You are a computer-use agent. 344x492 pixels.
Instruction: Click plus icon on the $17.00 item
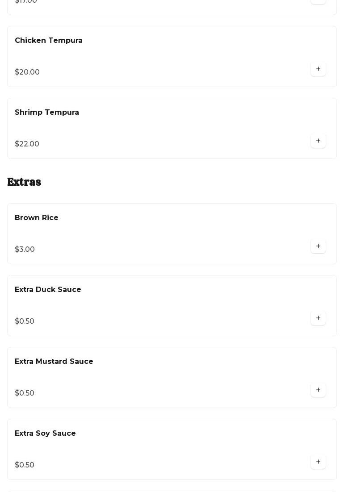tap(318, 1)
